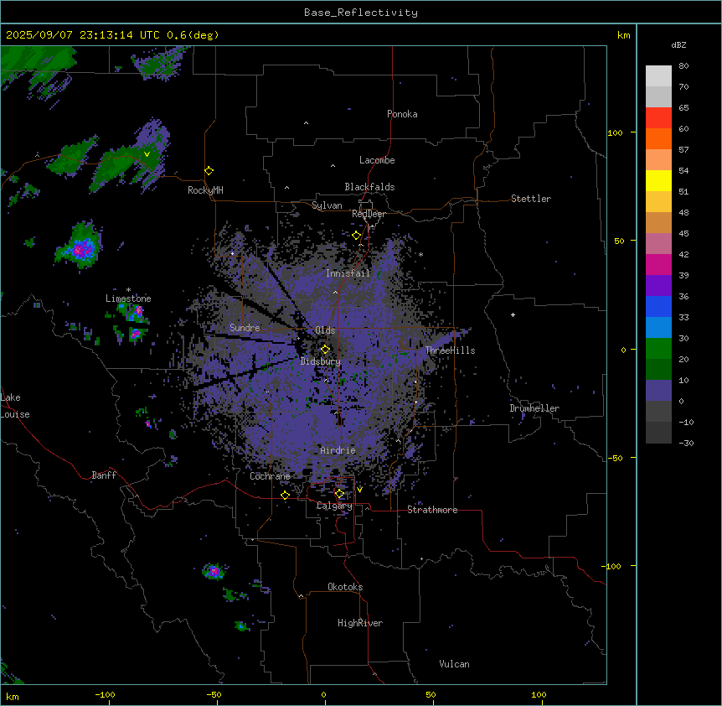Click the Calgary city label

pos(334,506)
